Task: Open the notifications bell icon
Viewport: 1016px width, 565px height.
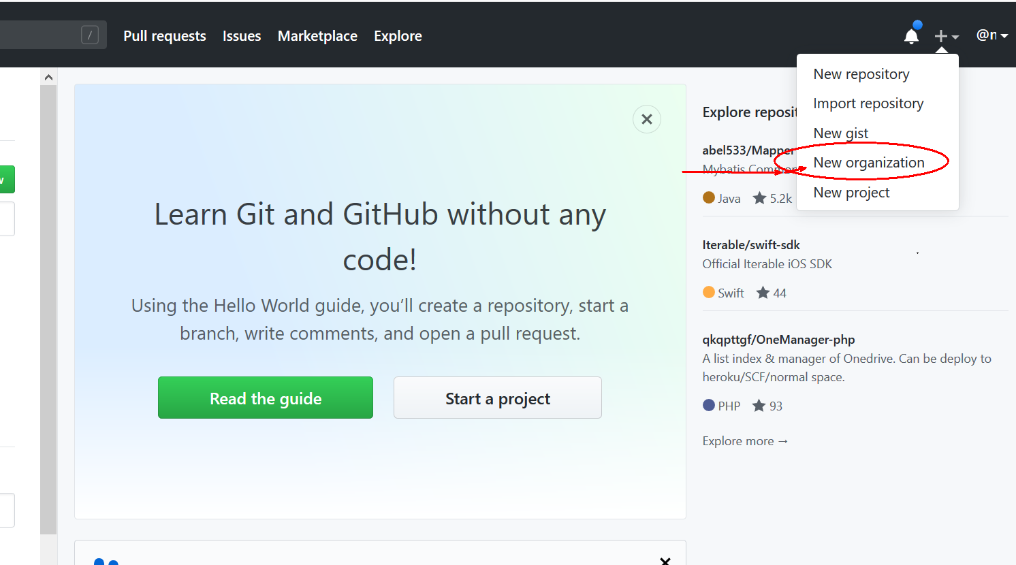Action: coord(911,35)
